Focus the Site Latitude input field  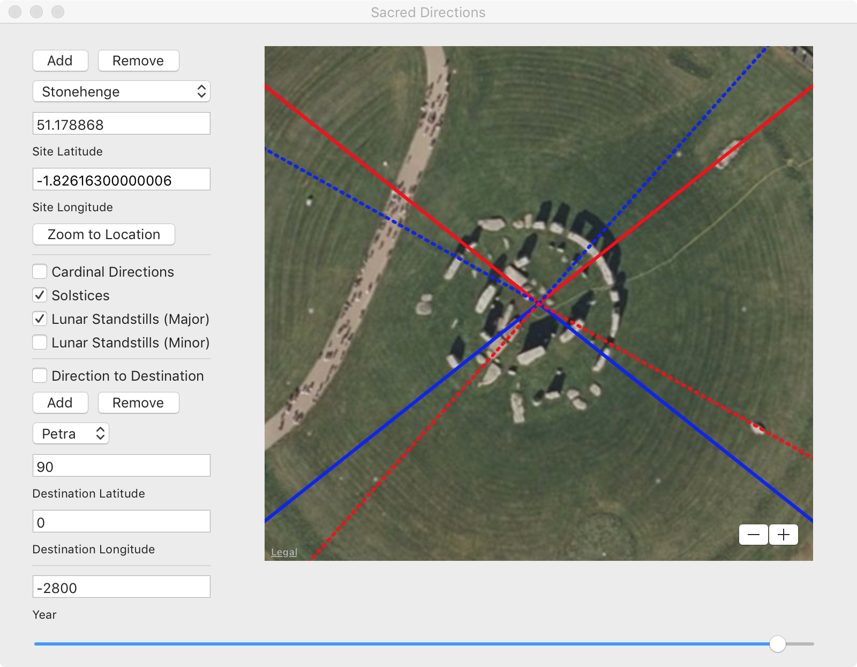point(122,124)
